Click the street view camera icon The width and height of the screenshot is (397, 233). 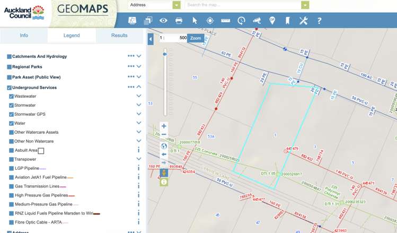tap(257, 21)
